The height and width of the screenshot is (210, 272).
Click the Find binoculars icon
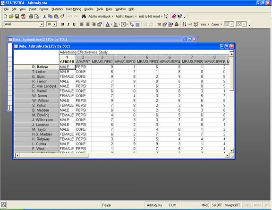(84, 17)
